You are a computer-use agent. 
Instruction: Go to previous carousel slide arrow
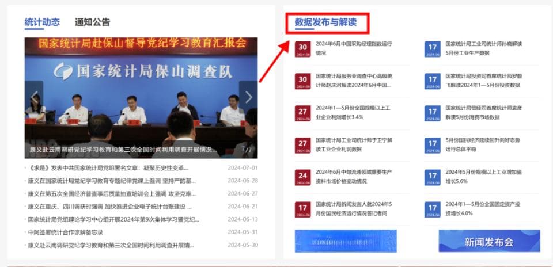pos(34,97)
